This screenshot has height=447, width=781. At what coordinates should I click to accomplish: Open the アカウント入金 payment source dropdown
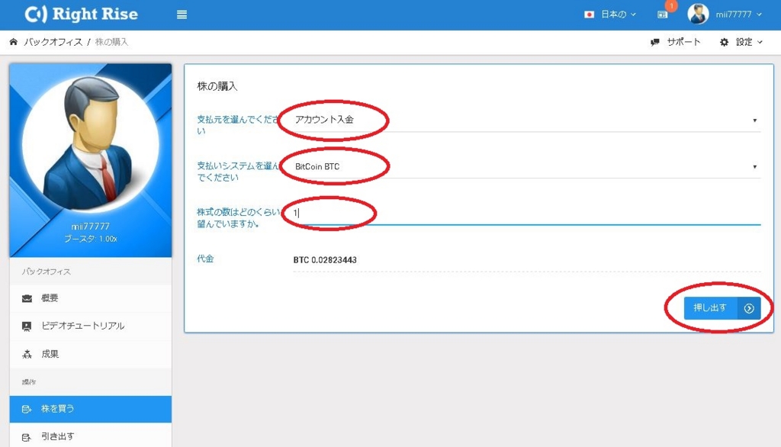click(526, 120)
